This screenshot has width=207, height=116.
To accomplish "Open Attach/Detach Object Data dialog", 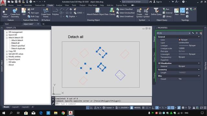I will tap(97, 12).
